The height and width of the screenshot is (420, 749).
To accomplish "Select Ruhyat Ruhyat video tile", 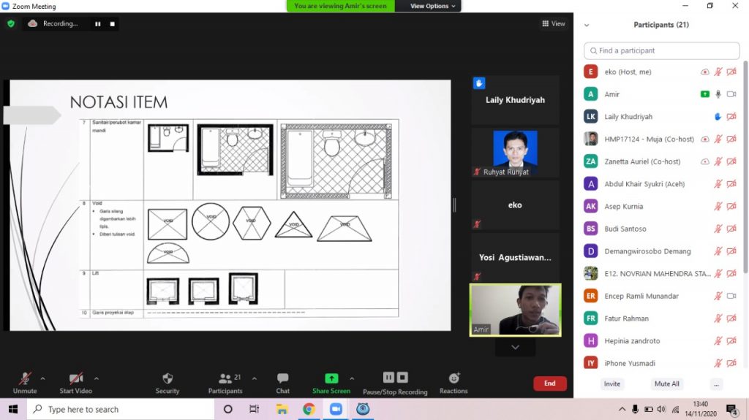I will (x=515, y=153).
